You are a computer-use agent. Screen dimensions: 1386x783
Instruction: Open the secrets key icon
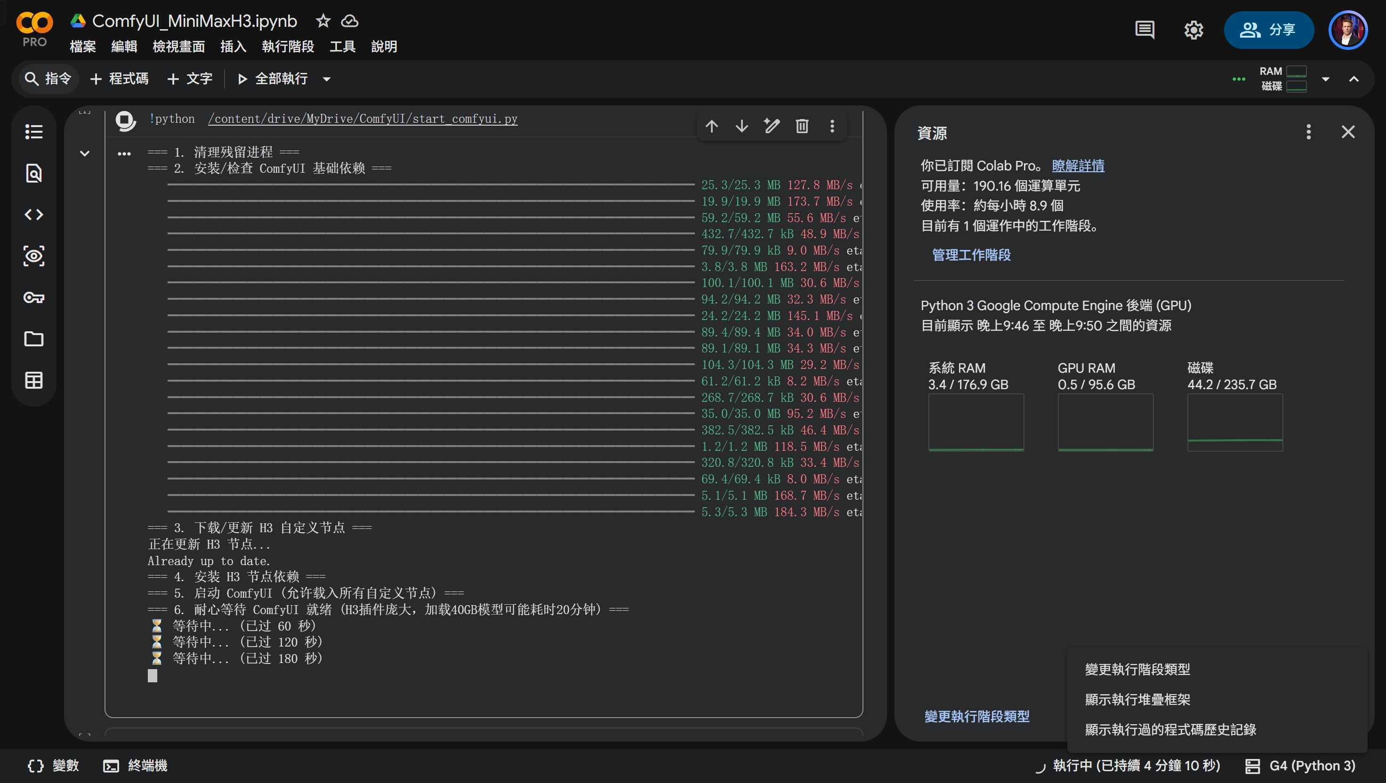[x=34, y=297]
